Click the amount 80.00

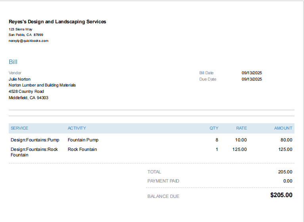tap(286, 140)
